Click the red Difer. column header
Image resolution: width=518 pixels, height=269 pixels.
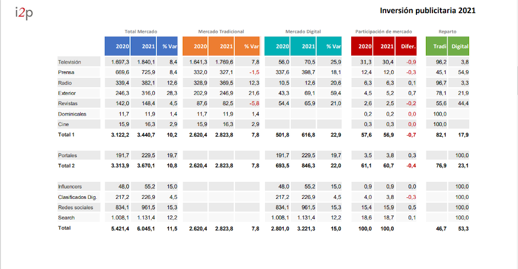point(408,47)
